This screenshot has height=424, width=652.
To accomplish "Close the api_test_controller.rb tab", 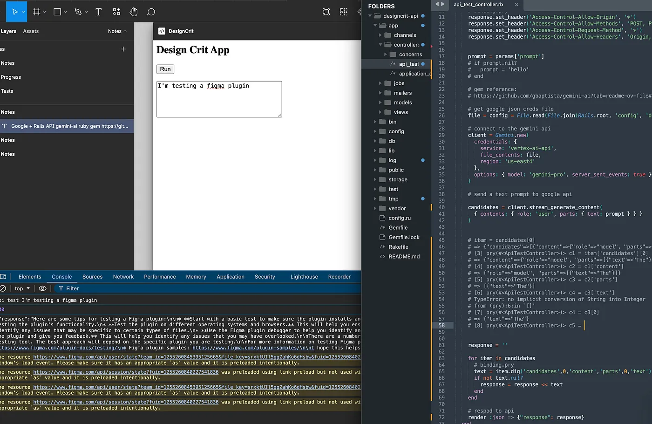I will click(x=516, y=5).
